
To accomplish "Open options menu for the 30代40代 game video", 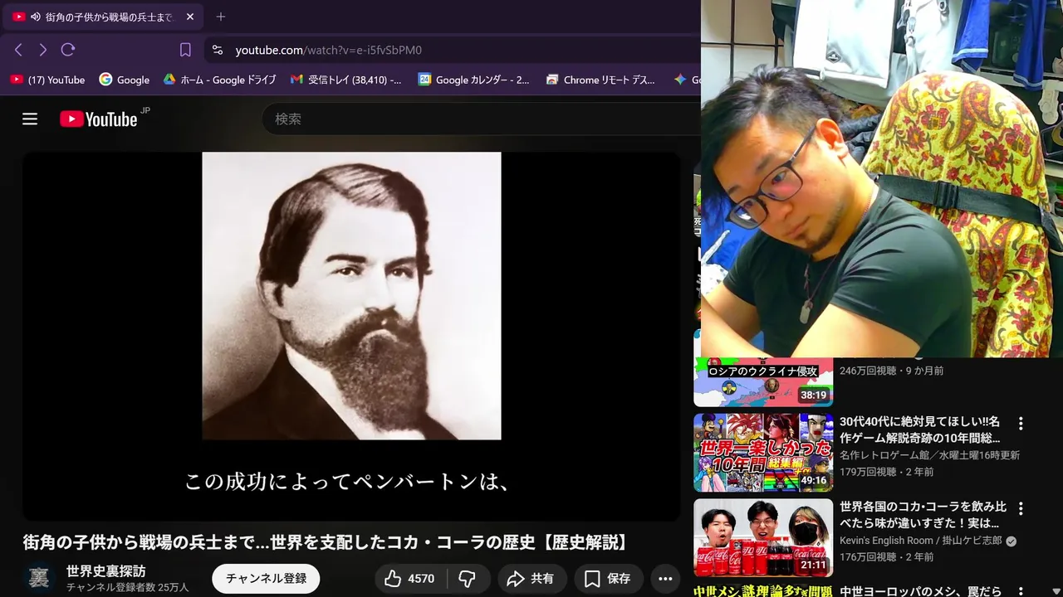I will (1021, 424).
